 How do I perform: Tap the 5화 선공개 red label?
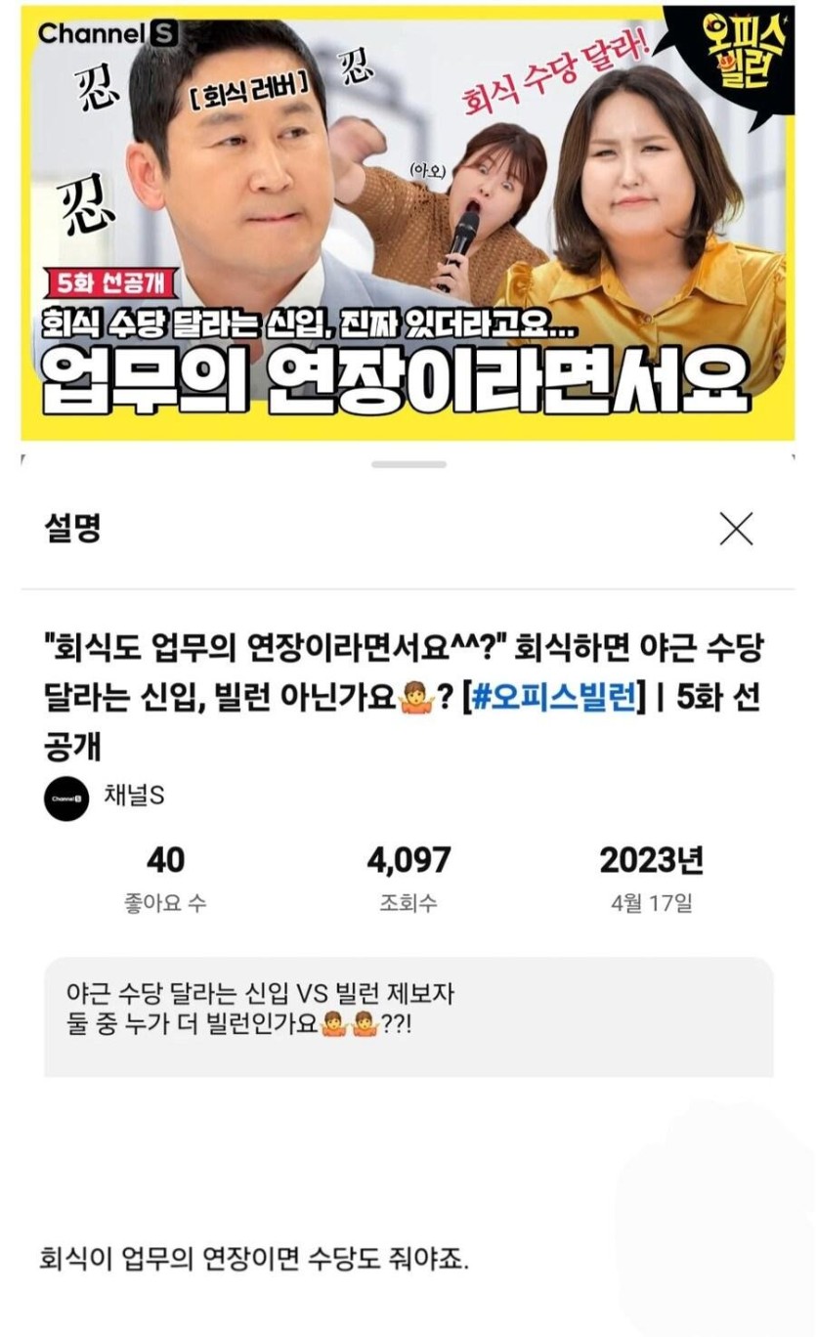coord(113,285)
